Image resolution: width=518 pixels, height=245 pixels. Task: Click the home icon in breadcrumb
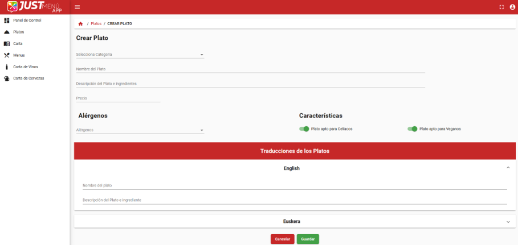pos(80,23)
